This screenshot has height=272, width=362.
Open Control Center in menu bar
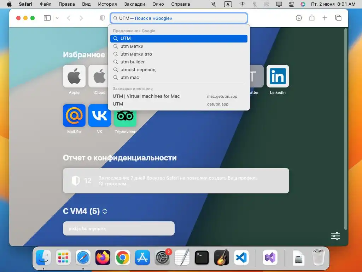[x=292, y=4]
